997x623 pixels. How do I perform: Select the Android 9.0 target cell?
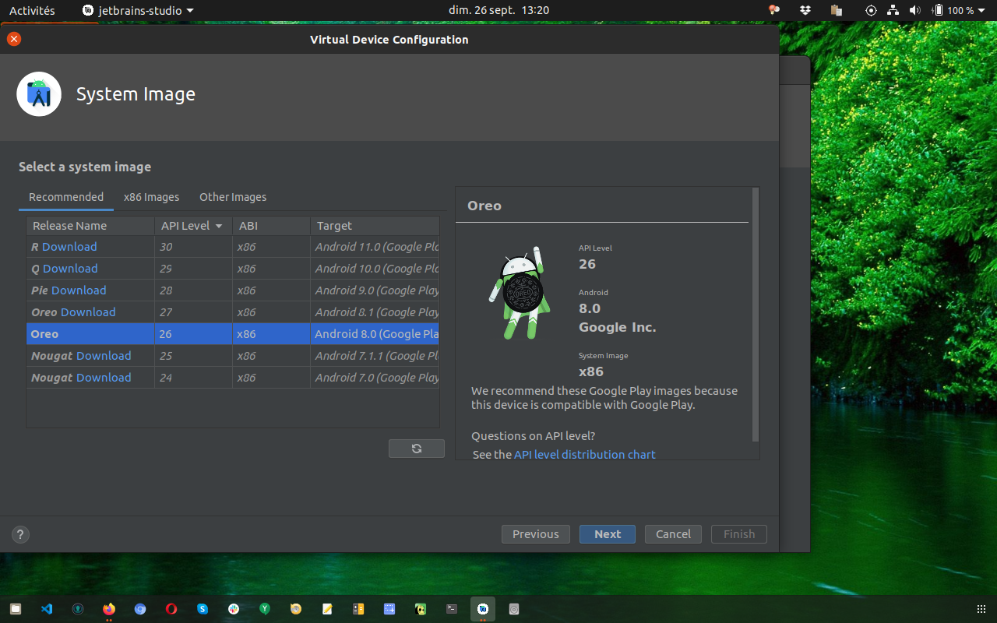tap(375, 290)
